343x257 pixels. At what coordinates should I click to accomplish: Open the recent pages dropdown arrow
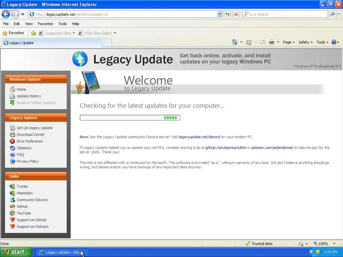point(22,14)
